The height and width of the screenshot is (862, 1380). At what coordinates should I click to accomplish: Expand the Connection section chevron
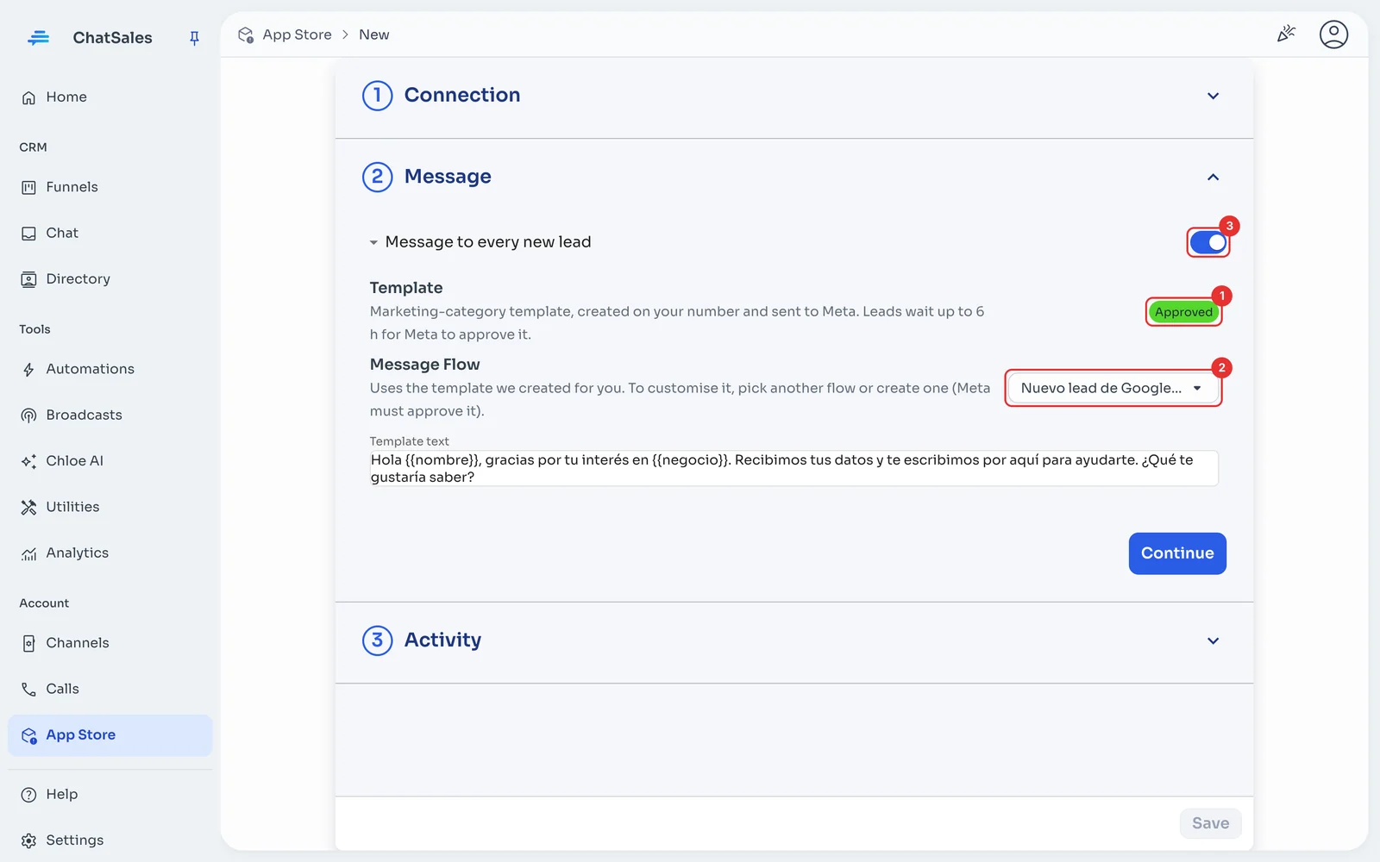(x=1213, y=96)
